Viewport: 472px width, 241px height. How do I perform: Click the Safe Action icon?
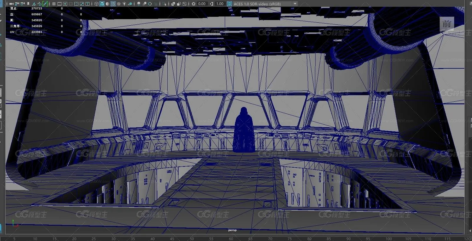[x=82, y=4]
